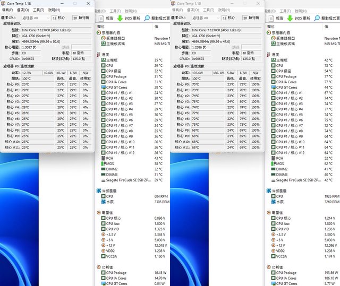Viewport: 340px width, 286px height.
Task: Click CPU GT Cores icon showing 5.77 W
Action: coord(273,284)
